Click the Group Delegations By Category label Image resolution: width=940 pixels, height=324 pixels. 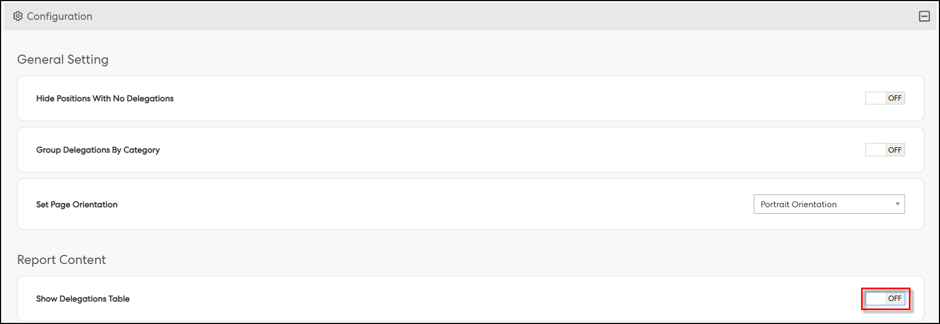click(x=98, y=150)
